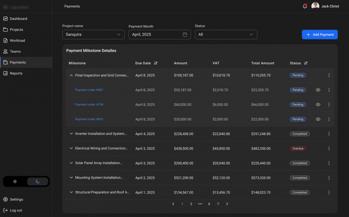
Task: Sort by Due Date column arrows
Action: click(x=156, y=63)
